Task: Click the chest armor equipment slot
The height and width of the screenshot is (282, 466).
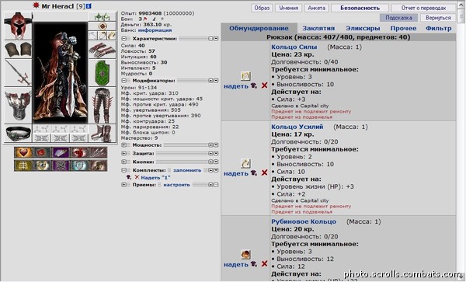Action: (x=18, y=106)
